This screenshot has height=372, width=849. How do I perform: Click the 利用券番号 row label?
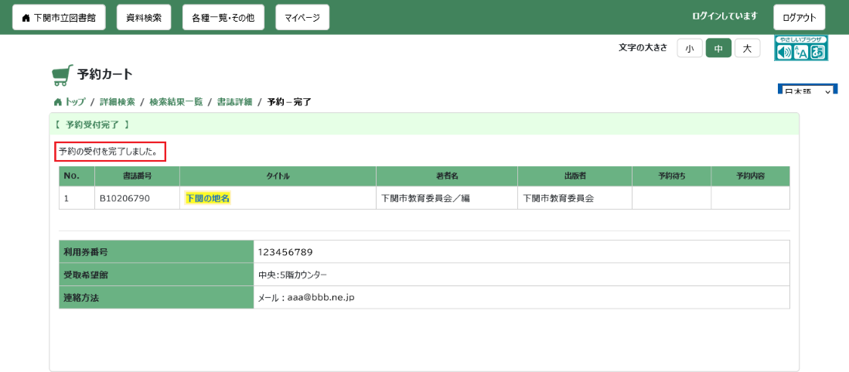point(156,252)
